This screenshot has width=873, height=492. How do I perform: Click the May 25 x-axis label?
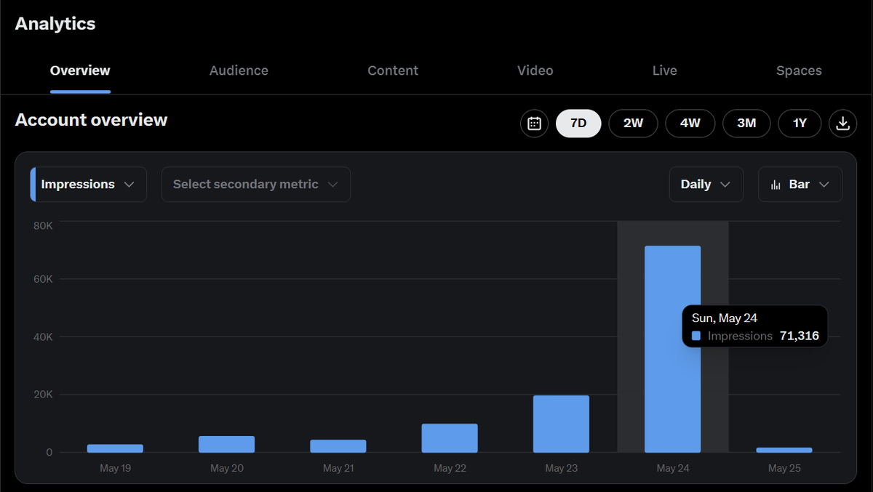point(784,468)
